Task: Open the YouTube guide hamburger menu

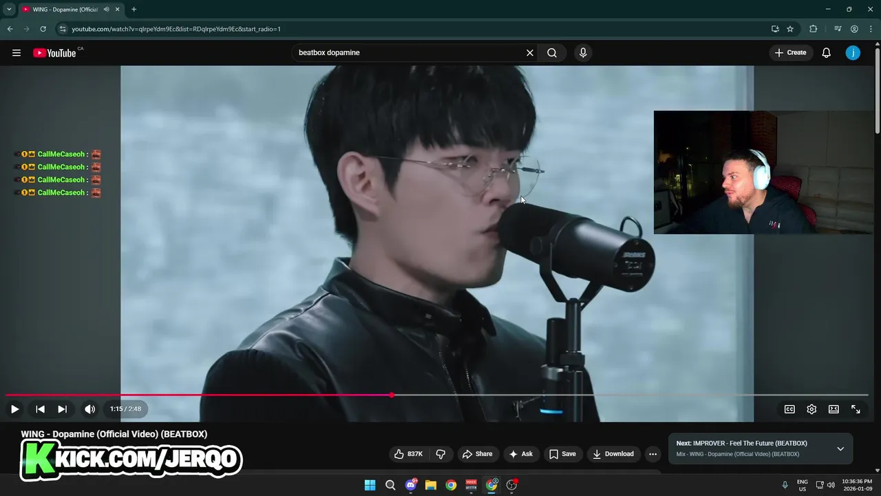Action: coord(17,53)
